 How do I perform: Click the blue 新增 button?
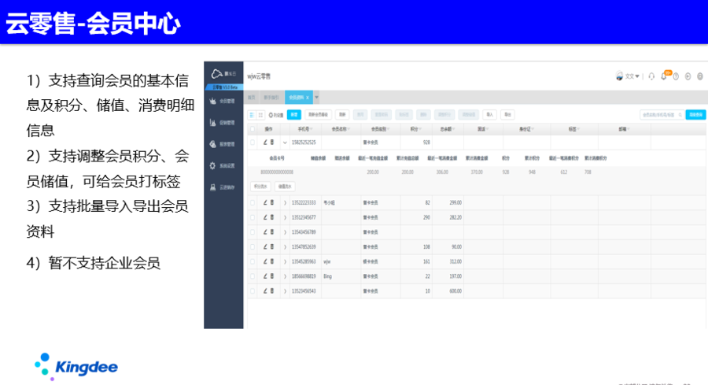click(x=294, y=115)
